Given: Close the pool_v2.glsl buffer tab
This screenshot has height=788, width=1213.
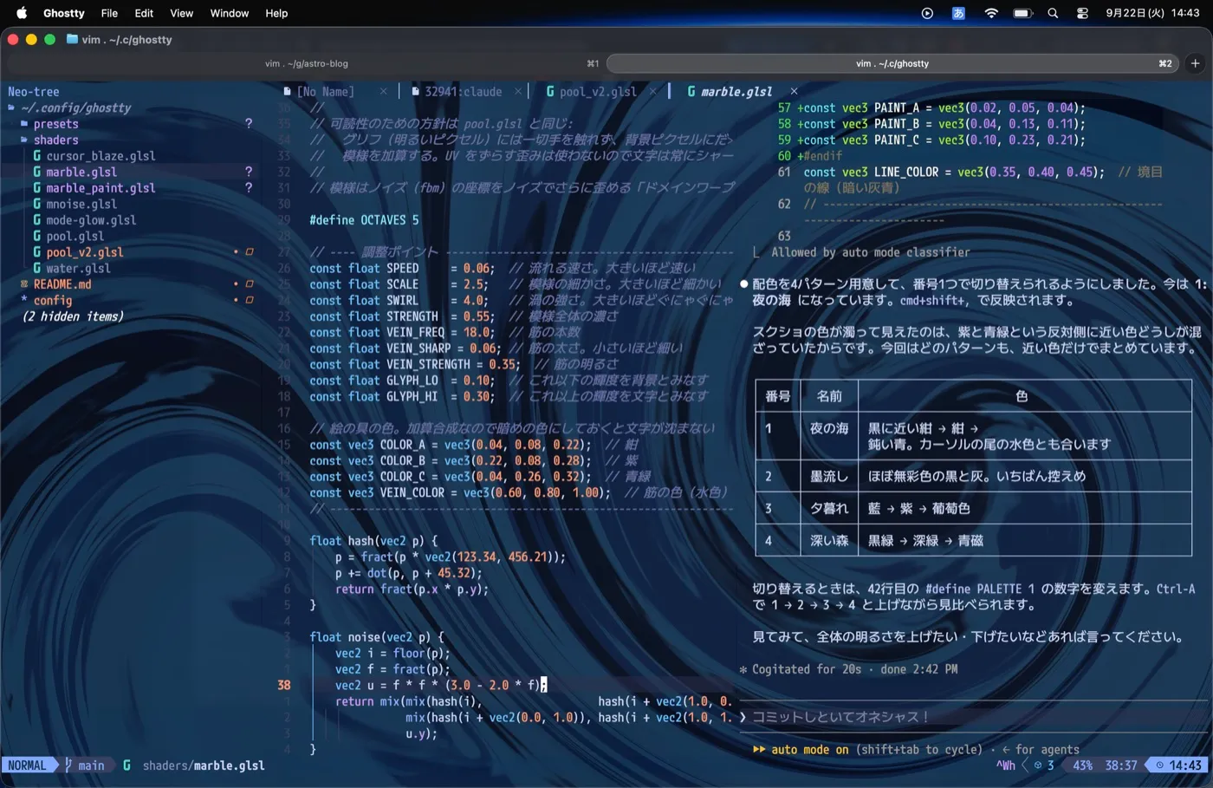Looking at the screenshot, I should pos(652,91).
